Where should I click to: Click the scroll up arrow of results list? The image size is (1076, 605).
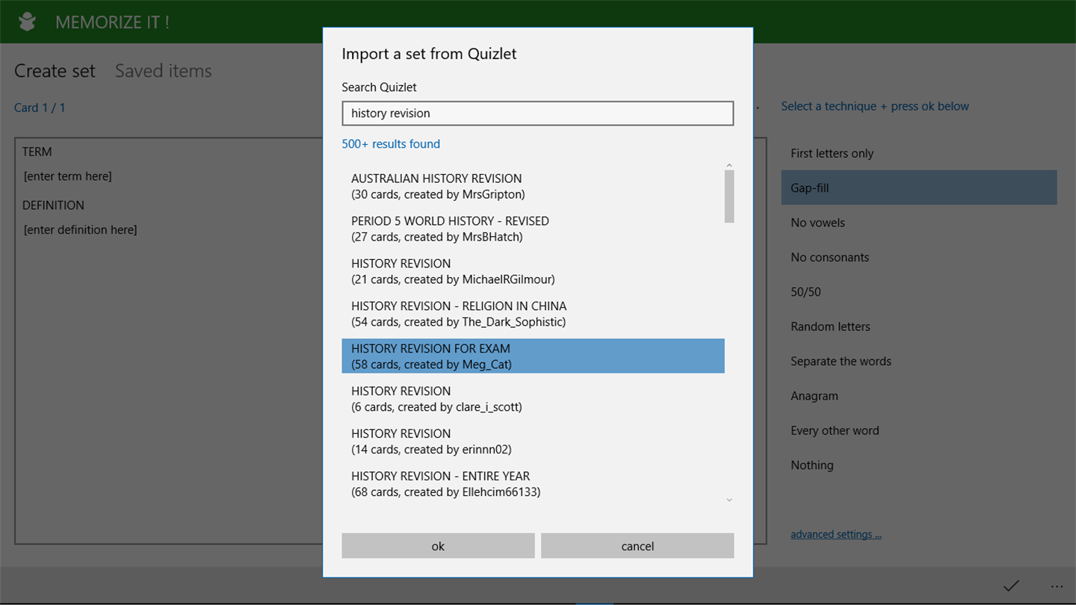coord(729,165)
